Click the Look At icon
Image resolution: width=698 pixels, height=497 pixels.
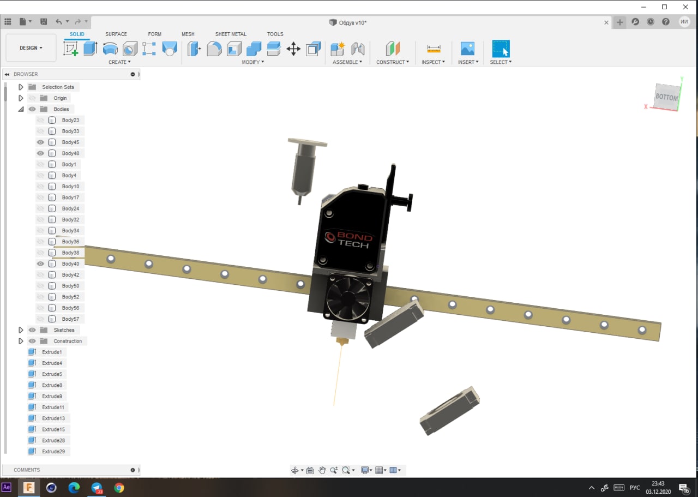point(310,470)
